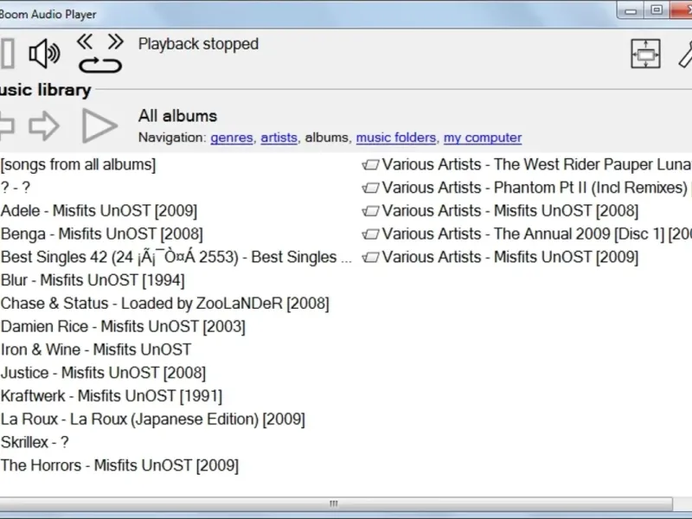
Task: Minimize the Boom Audio Player window
Action: pyautogui.click(x=631, y=10)
